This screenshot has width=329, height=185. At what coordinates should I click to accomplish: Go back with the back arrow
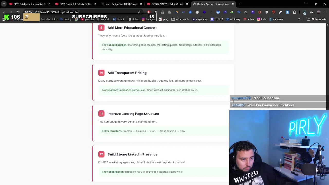pyautogui.click(x=4, y=12)
